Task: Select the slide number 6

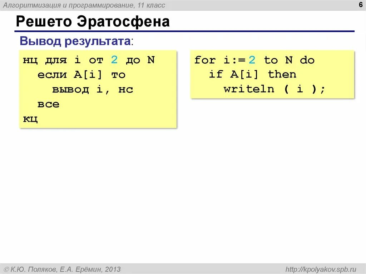Action: point(361,5)
